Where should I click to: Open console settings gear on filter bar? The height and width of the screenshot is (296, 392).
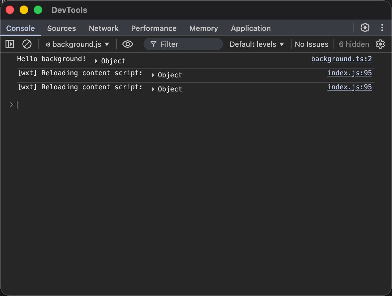coord(380,44)
